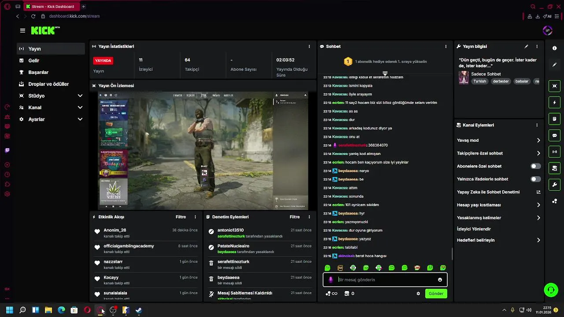Click the derbeder tag chip
The image size is (564, 317).
click(501, 81)
